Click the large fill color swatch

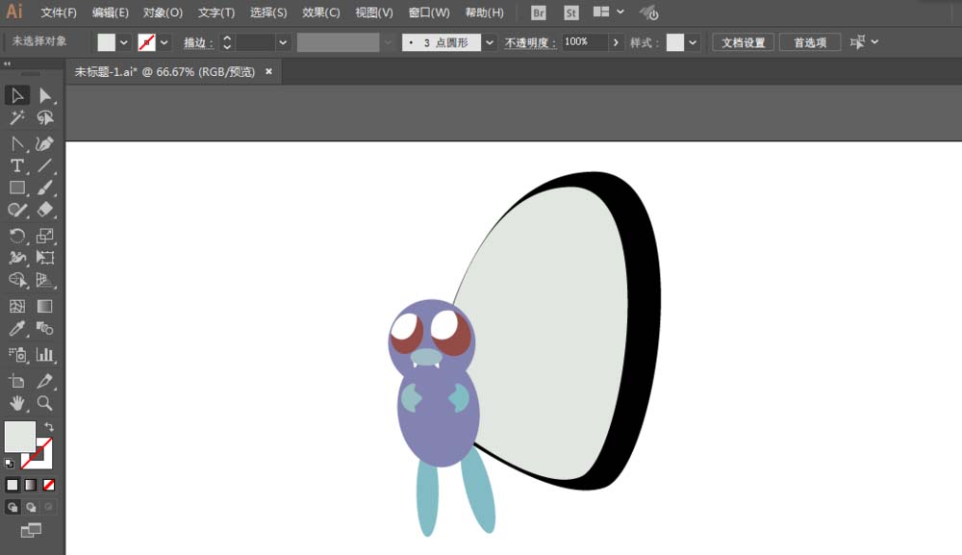point(20,437)
